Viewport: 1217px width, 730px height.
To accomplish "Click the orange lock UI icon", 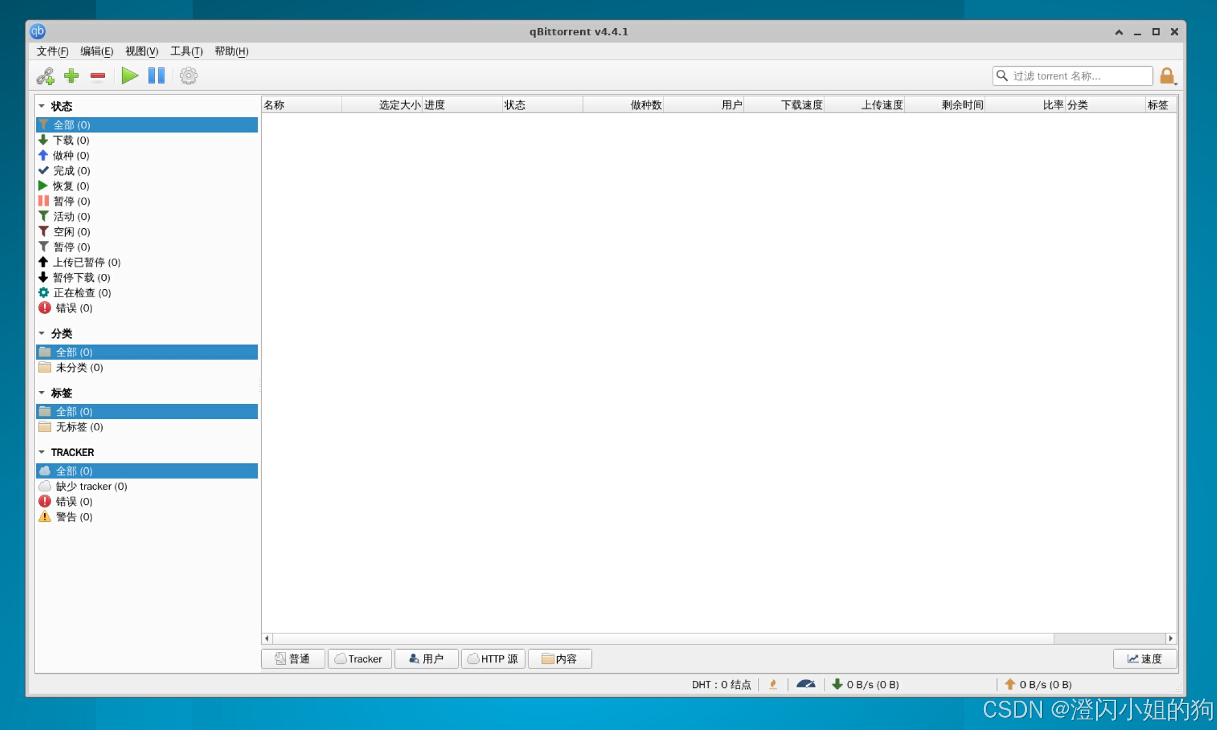I will tap(1167, 76).
